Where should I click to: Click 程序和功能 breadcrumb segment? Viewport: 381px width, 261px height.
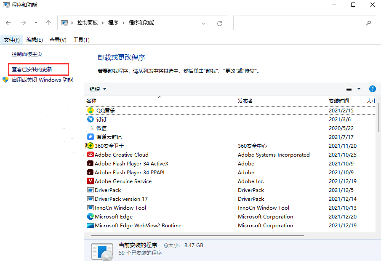point(141,23)
